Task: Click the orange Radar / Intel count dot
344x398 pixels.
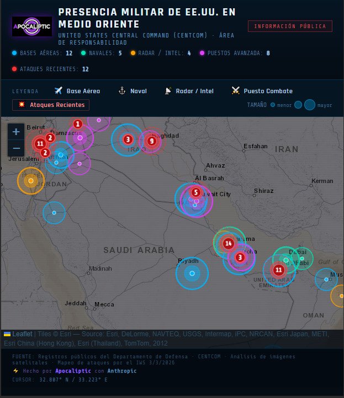Action: coord(133,53)
